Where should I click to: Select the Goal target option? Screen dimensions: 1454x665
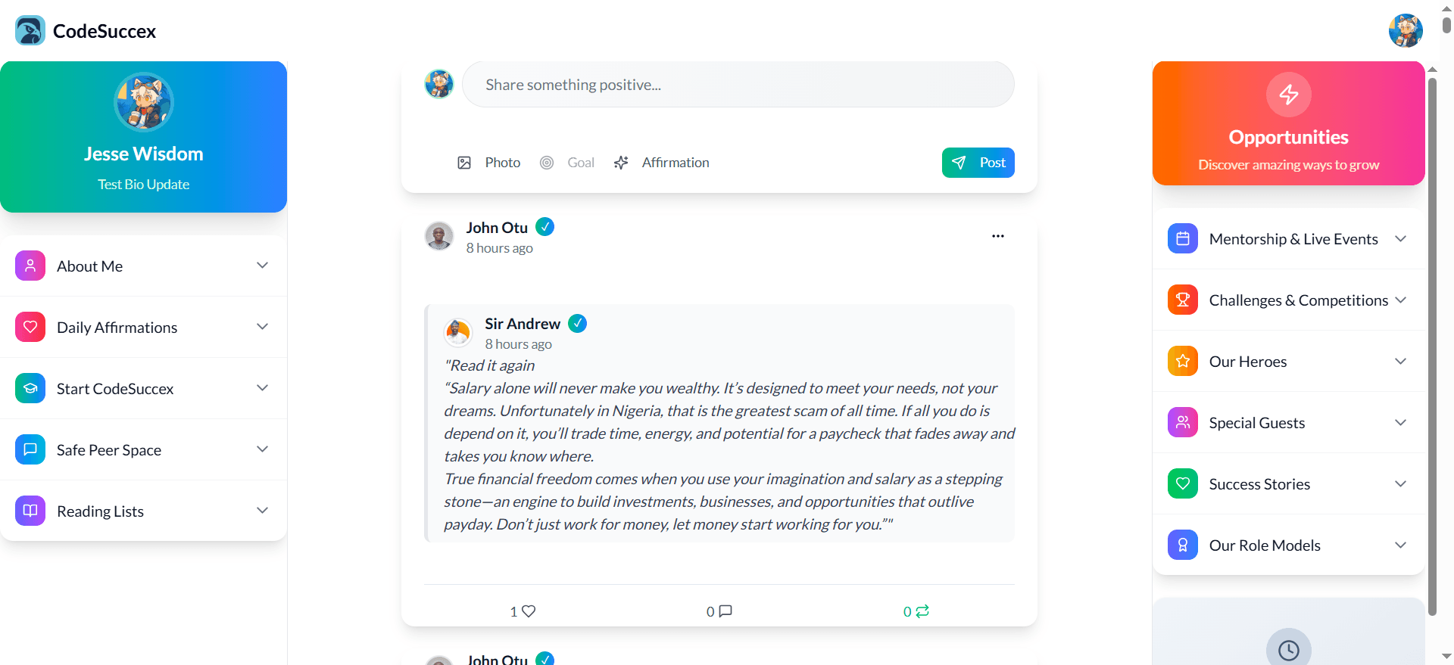click(567, 163)
